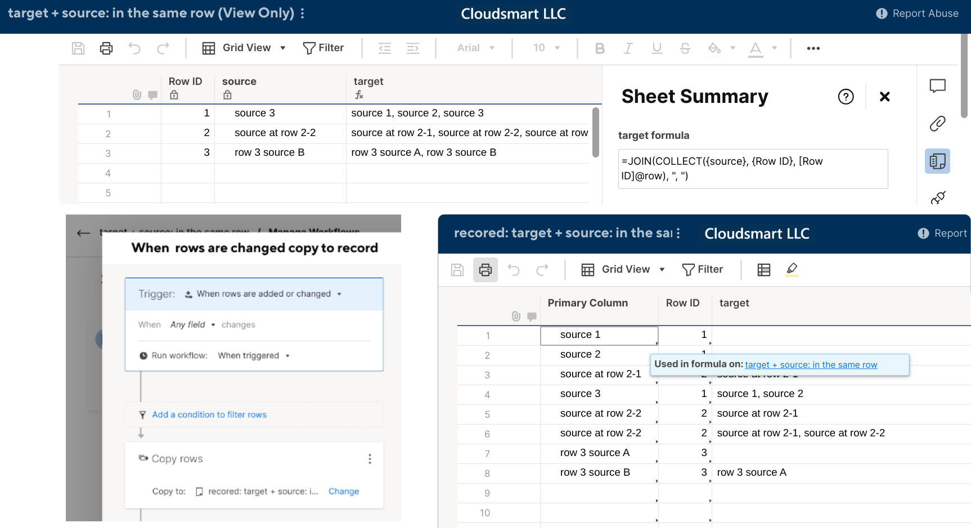
Task: Click the workflow title 'When rows are changed copy to record'
Action: click(x=255, y=248)
